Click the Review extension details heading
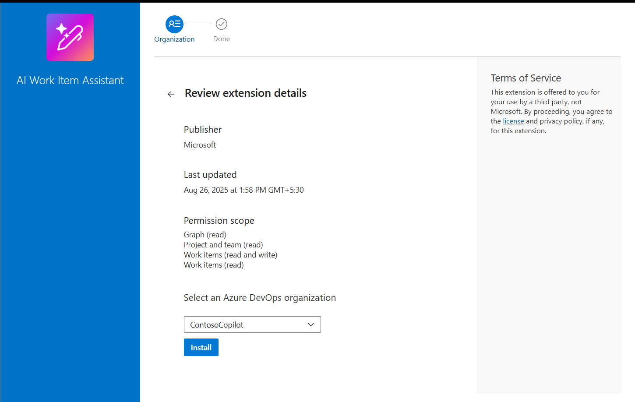The image size is (635, 402). pyautogui.click(x=245, y=93)
